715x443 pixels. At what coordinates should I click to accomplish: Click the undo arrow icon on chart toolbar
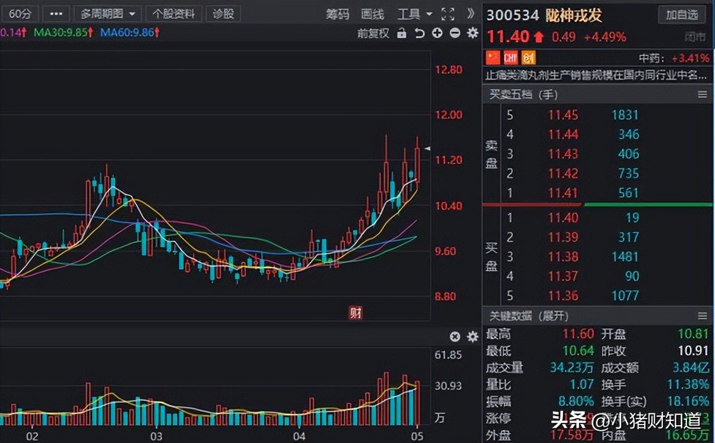[419, 33]
